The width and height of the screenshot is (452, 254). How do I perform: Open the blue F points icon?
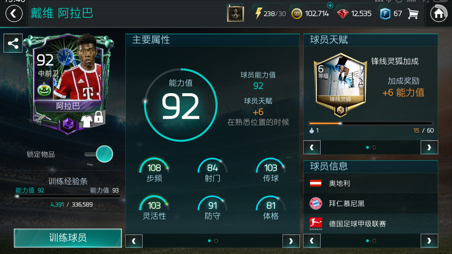coord(385,14)
